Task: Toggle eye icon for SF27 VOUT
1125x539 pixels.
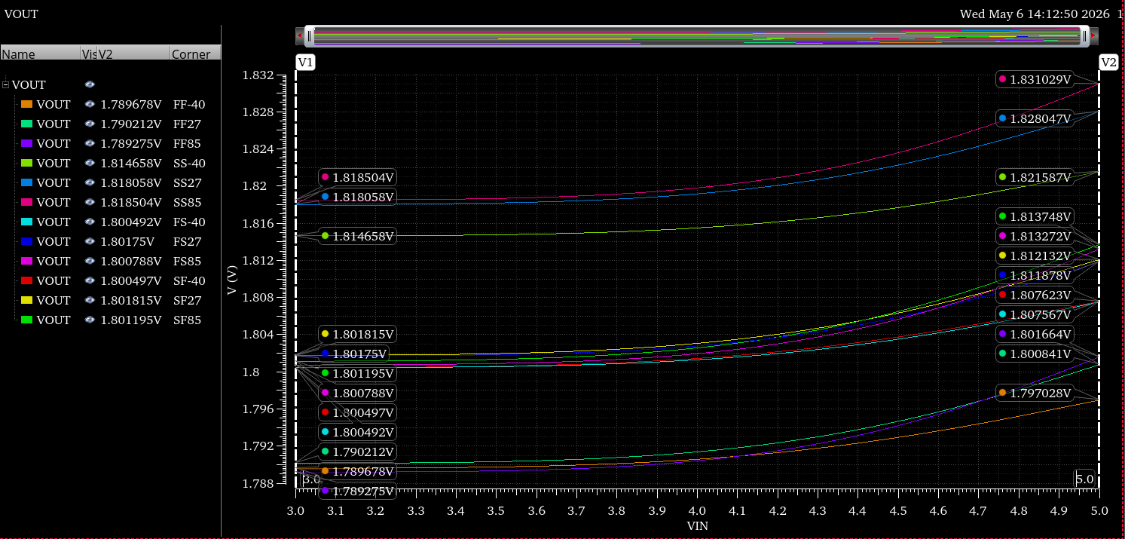Action: coord(90,300)
